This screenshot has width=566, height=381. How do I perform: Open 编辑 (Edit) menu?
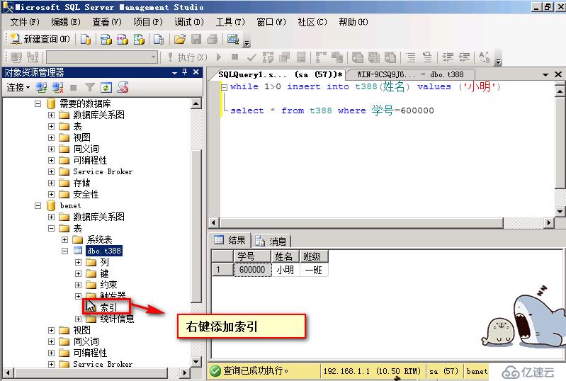tap(66, 22)
